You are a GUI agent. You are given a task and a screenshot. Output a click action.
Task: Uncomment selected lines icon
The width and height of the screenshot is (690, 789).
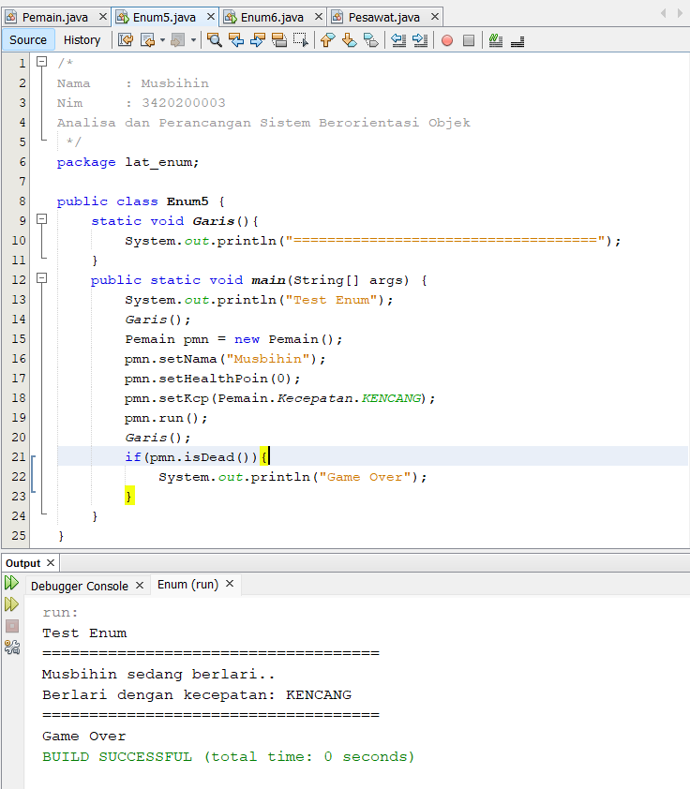click(517, 40)
